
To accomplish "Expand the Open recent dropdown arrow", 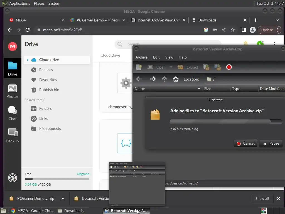I will [171, 67].
